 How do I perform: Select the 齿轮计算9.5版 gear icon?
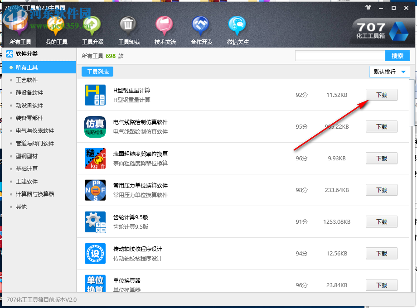pyautogui.click(x=95, y=222)
